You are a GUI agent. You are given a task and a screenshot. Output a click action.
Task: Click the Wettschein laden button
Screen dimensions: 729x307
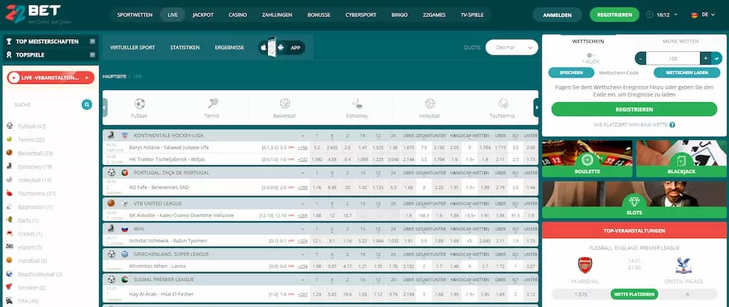(x=687, y=72)
